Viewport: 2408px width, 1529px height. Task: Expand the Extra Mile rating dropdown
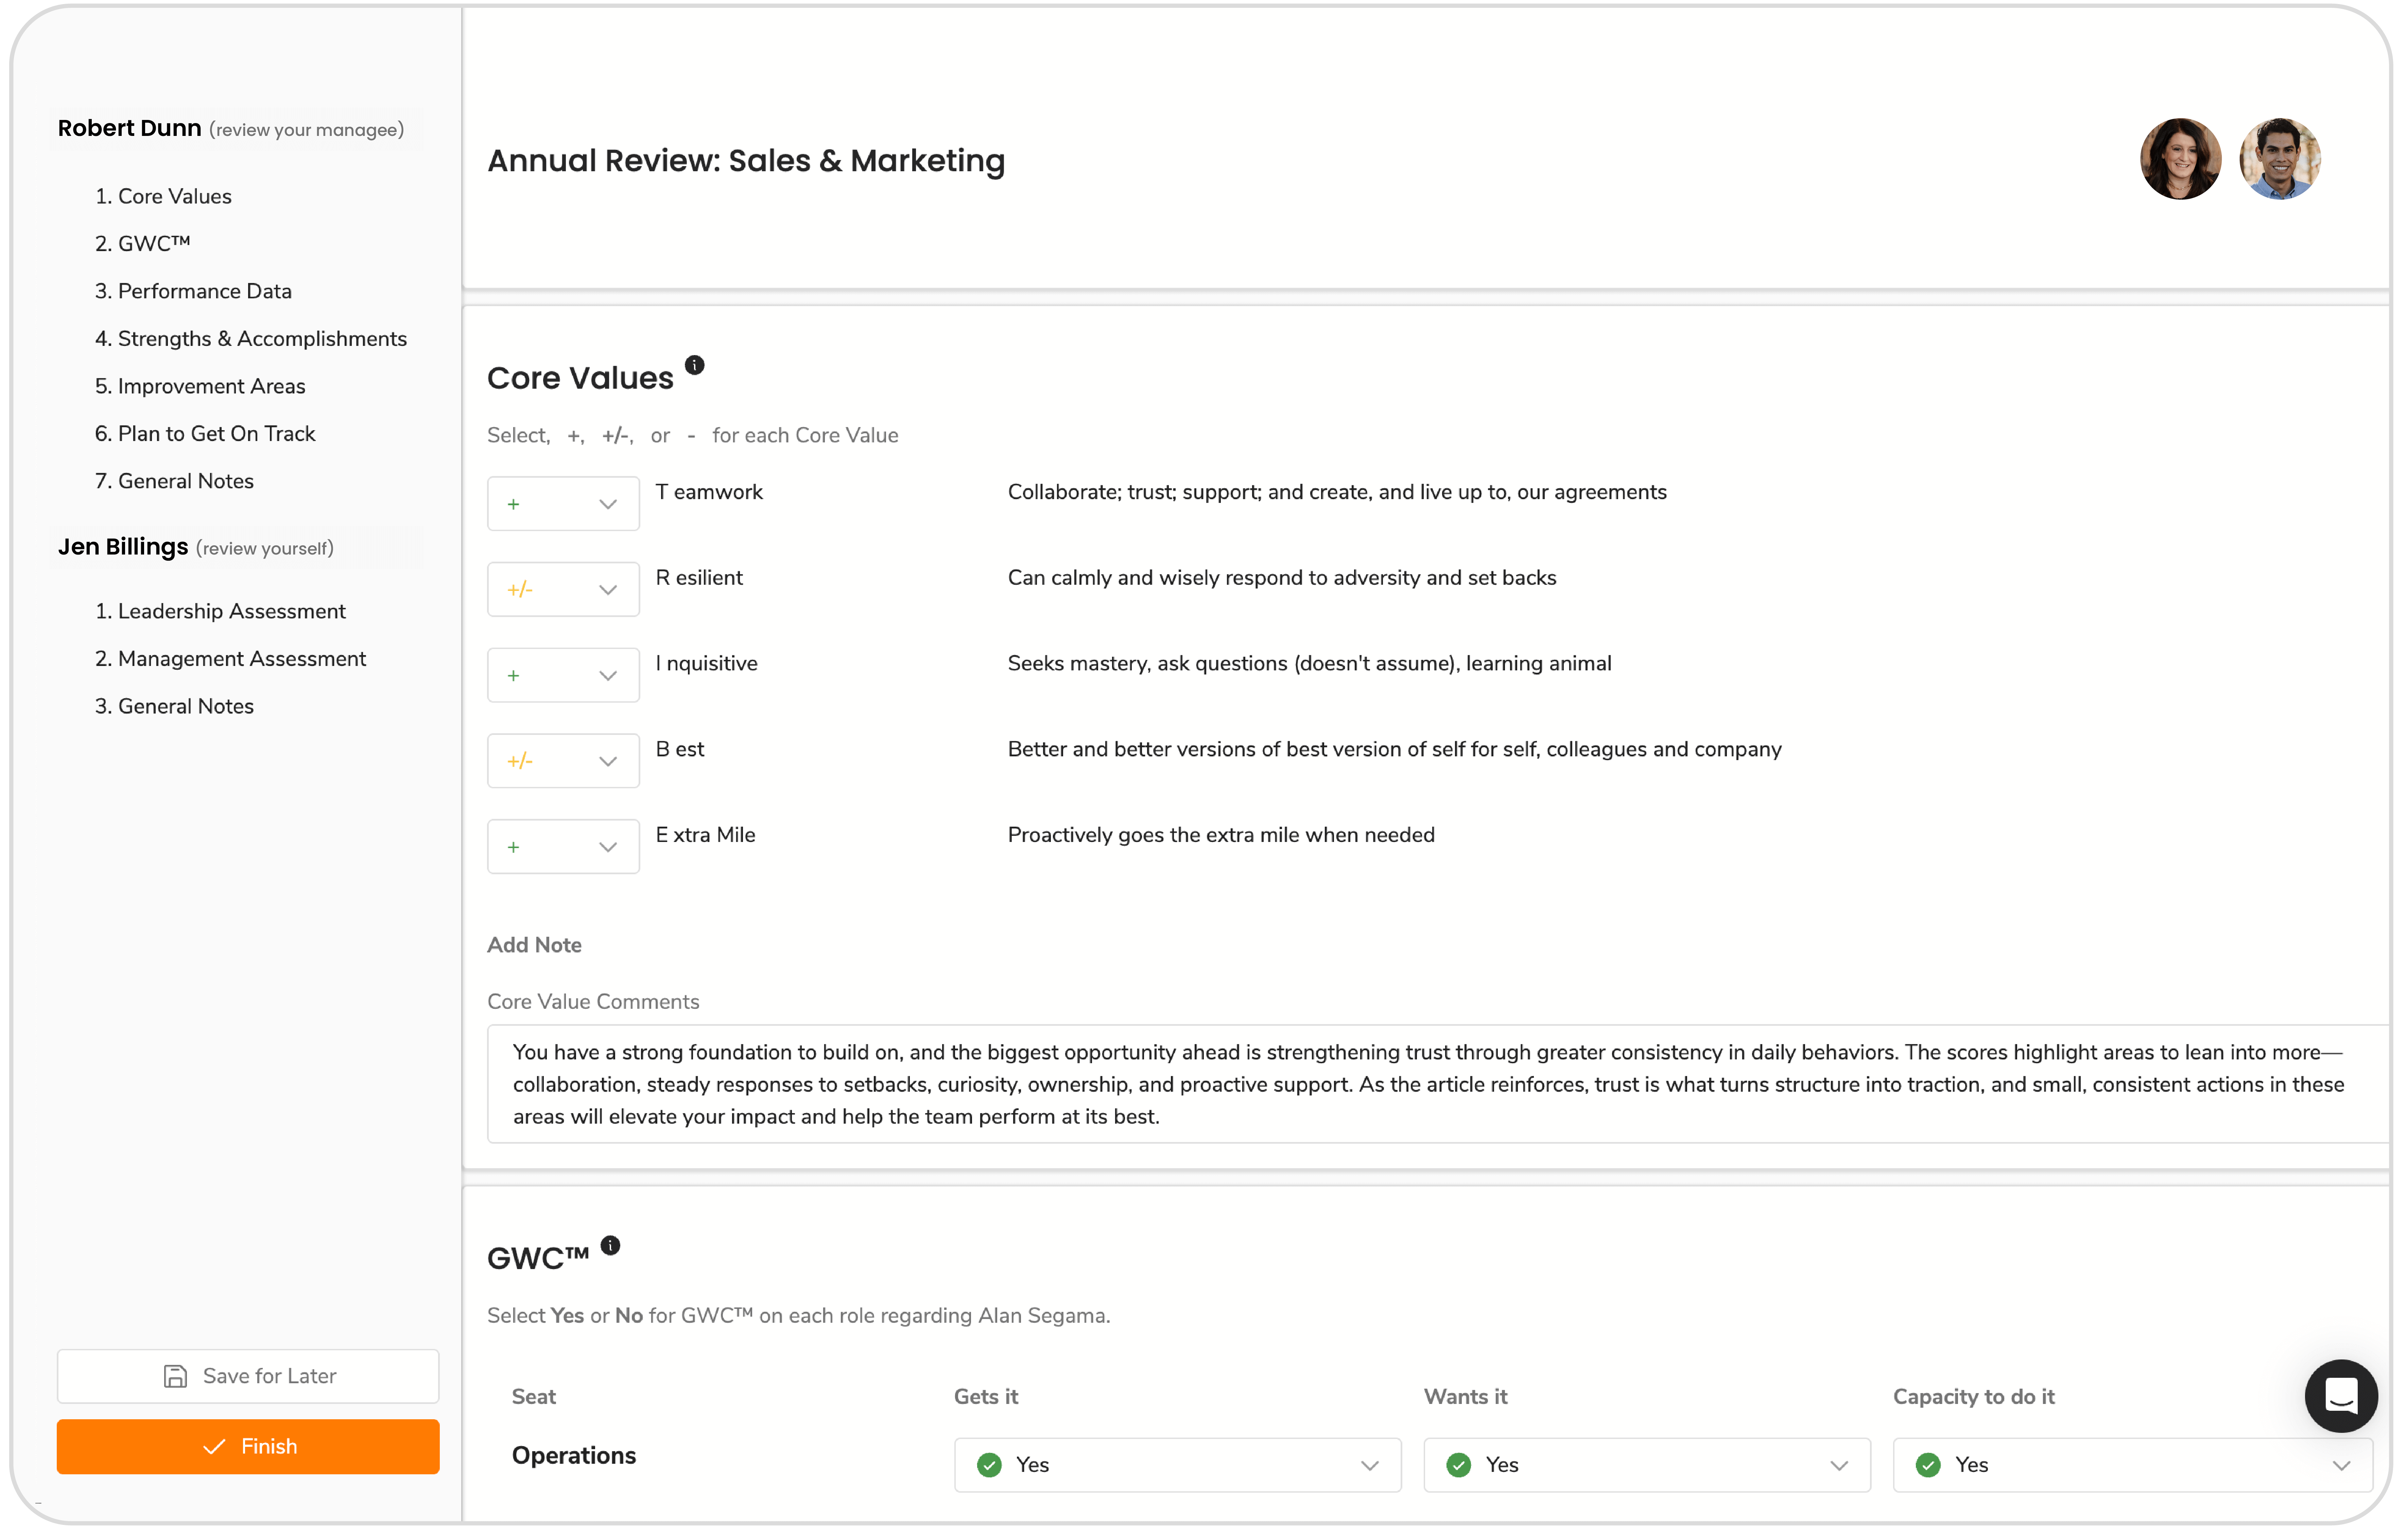pos(563,847)
